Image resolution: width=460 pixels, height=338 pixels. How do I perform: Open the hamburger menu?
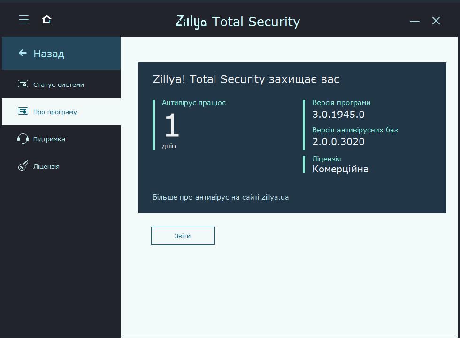click(x=23, y=19)
